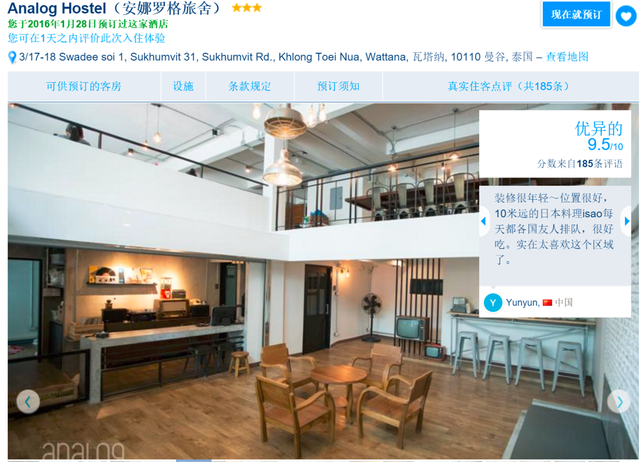This screenshot has height=462, width=641.
Task: Click the 9.5 score review box
Action: pos(555,144)
